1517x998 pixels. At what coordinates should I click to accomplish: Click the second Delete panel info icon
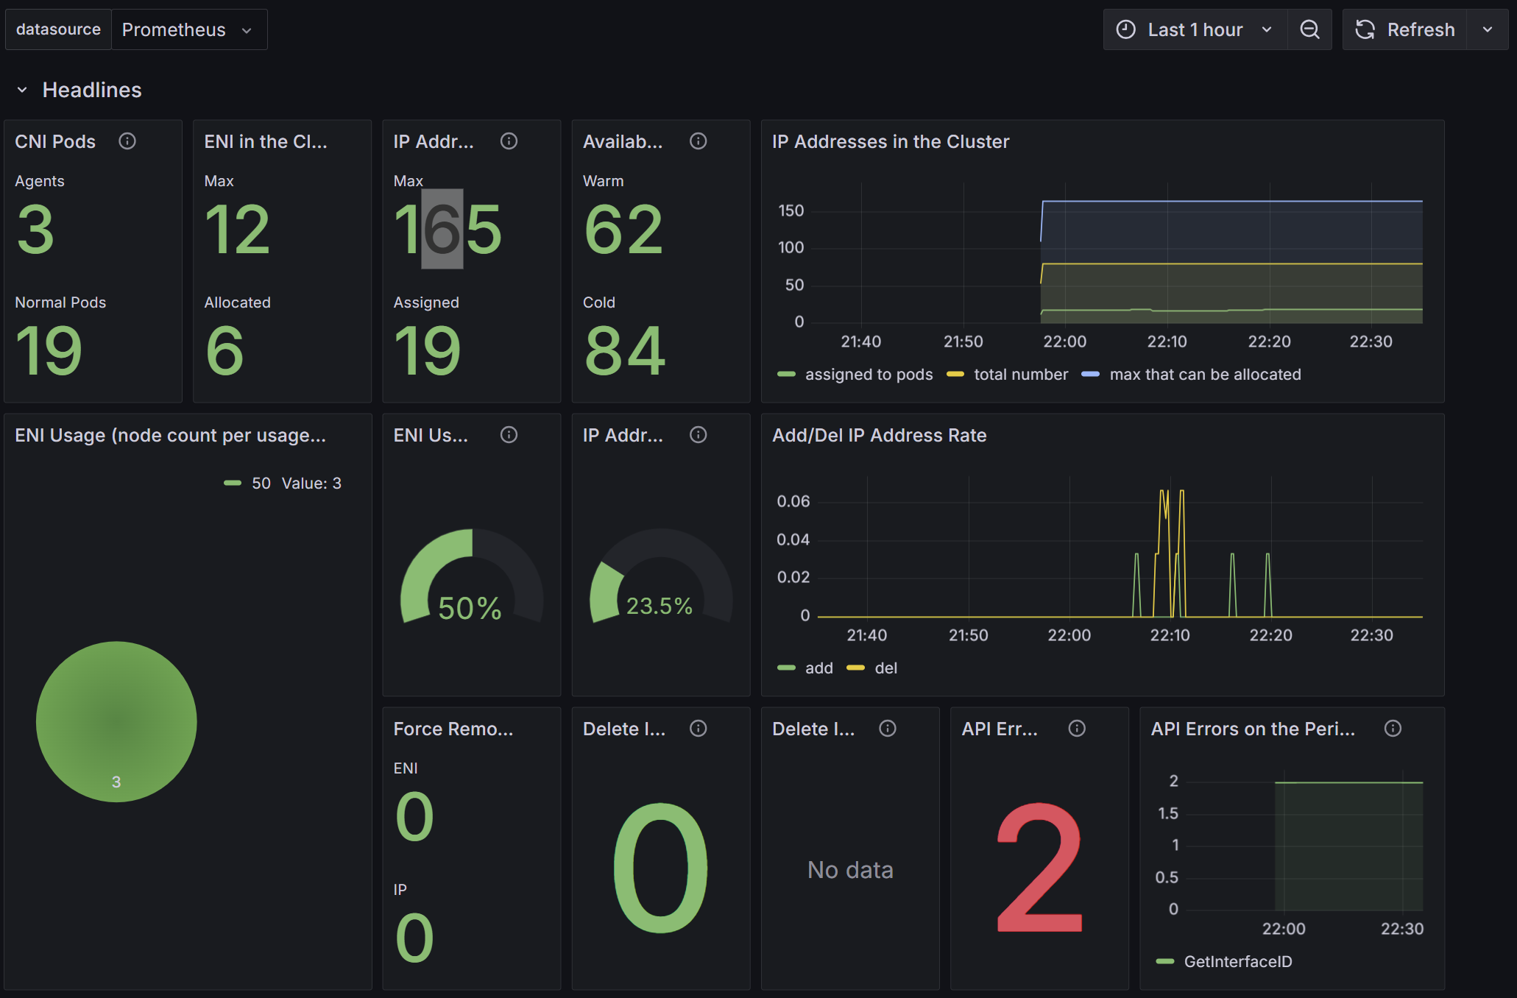coord(888,729)
